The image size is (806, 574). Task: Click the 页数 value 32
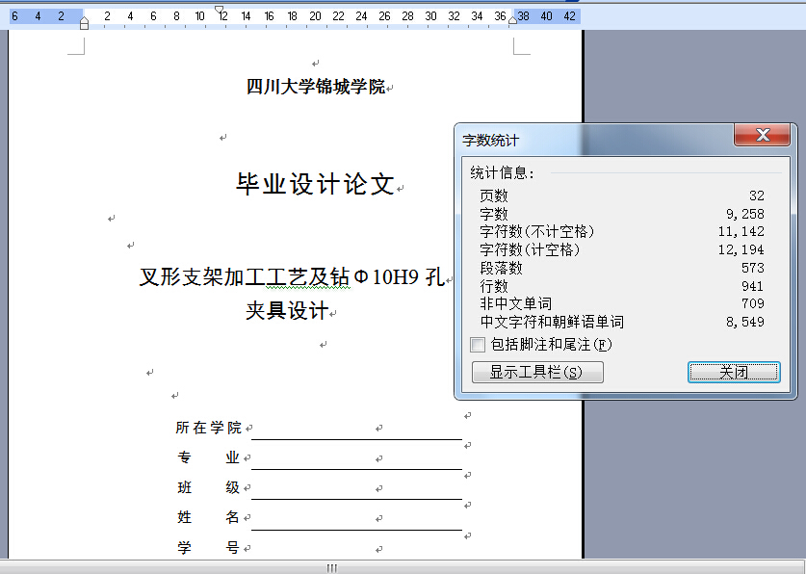[x=757, y=196]
